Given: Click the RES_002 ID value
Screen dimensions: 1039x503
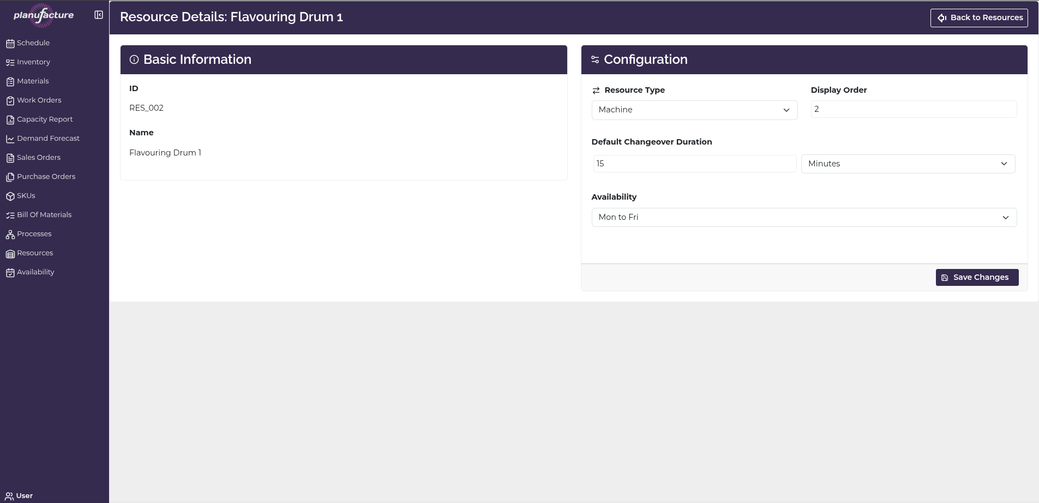Looking at the screenshot, I should [146, 108].
